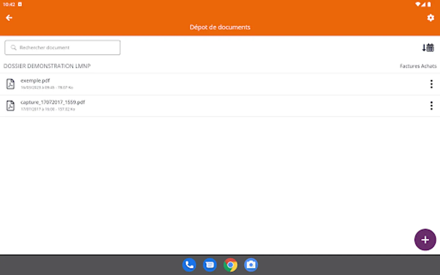Click the DOSSIER DEMONSTRATION LMNP label
The image size is (440, 275).
pyautogui.click(x=47, y=66)
